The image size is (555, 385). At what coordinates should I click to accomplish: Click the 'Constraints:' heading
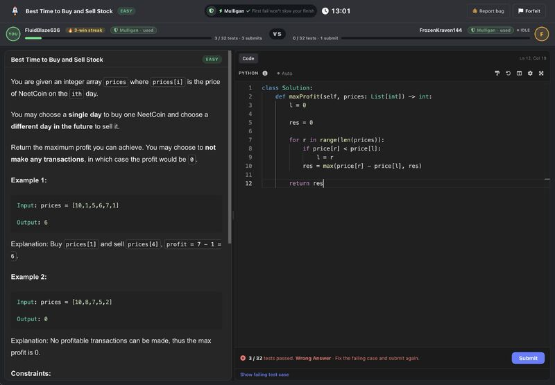click(x=31, y=373)
